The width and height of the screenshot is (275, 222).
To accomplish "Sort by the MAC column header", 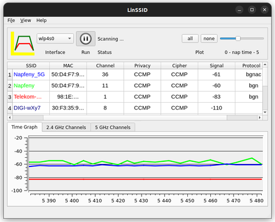I will (68, 65).
